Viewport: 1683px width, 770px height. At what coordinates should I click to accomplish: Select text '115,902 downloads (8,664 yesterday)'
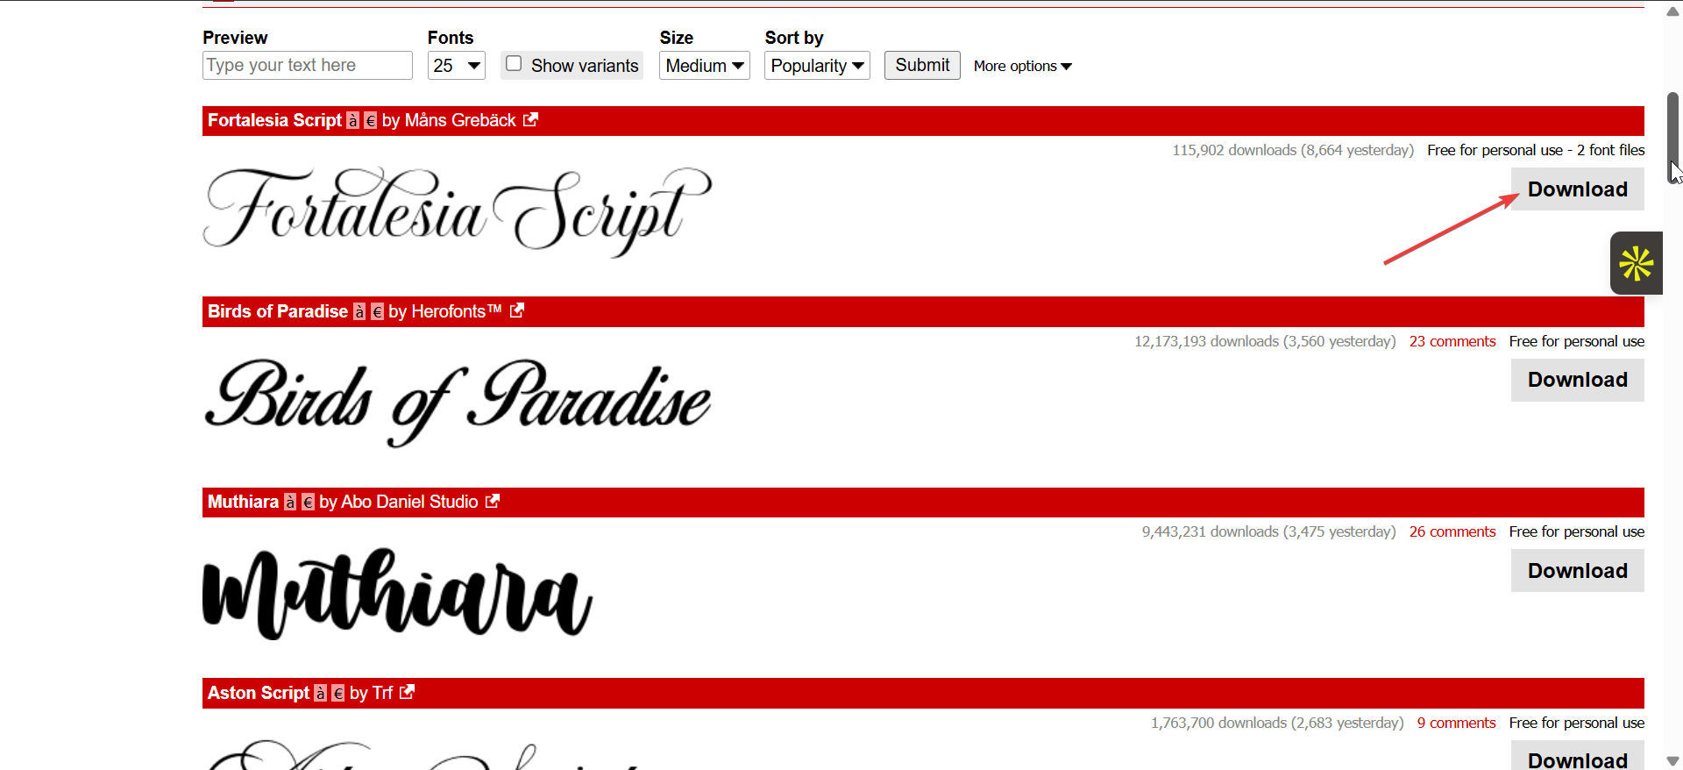tap(1293, 150)
